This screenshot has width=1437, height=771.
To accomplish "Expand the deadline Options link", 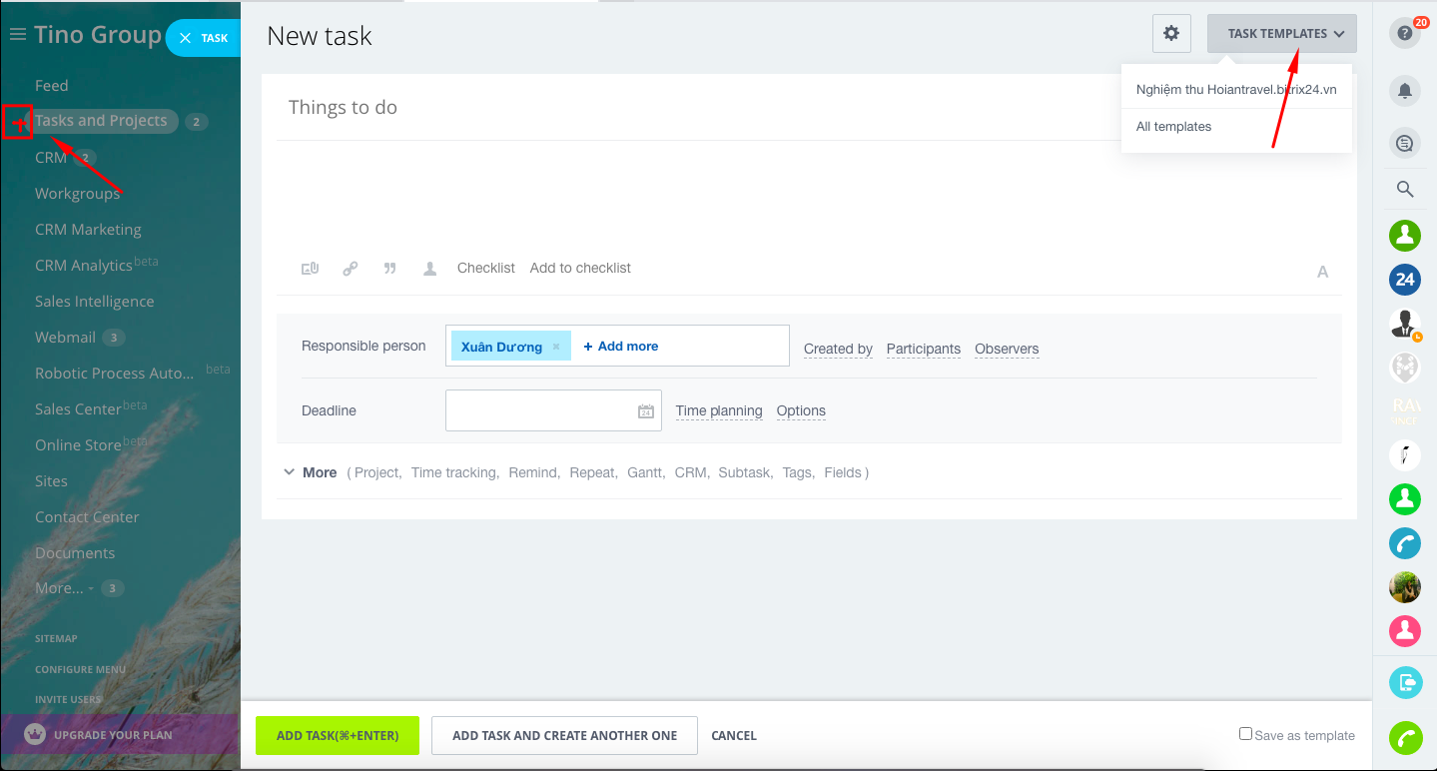I will 801,410.
